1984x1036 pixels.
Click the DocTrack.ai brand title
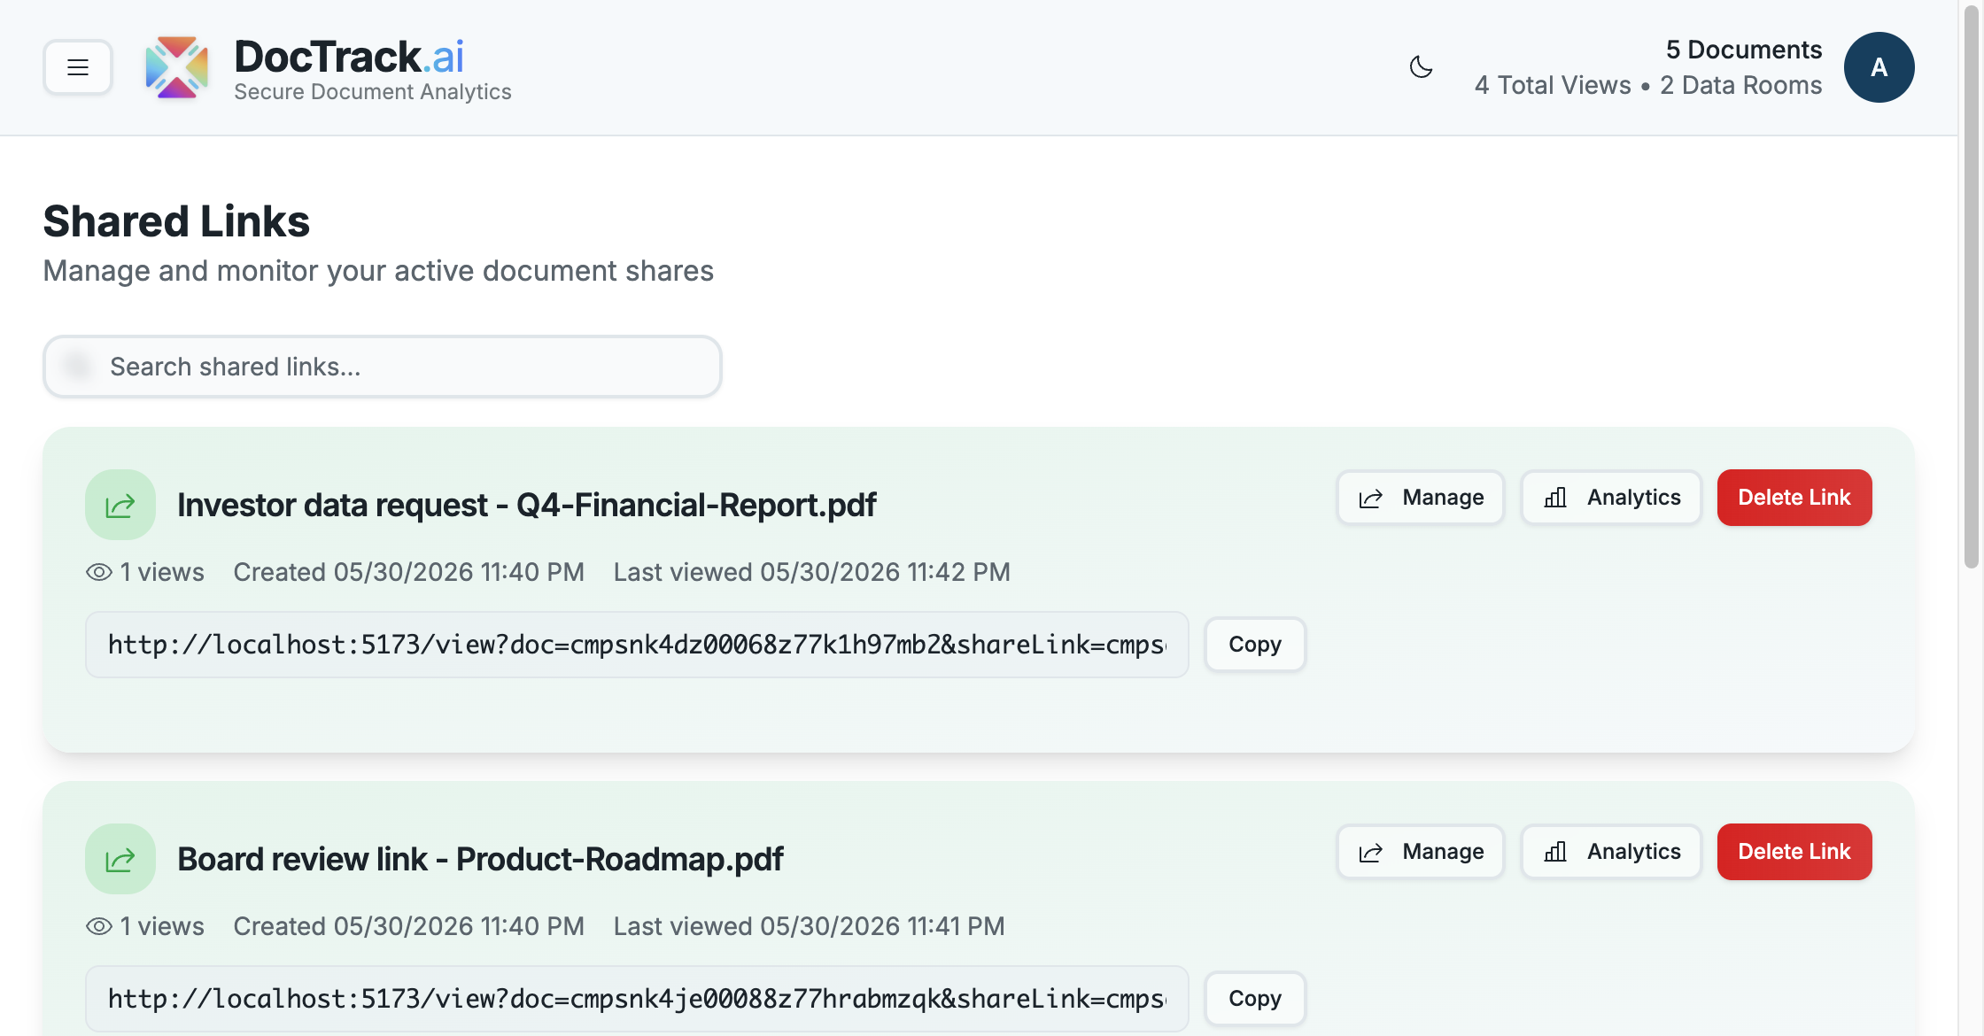pyautogui.click(x=349, y=57)
